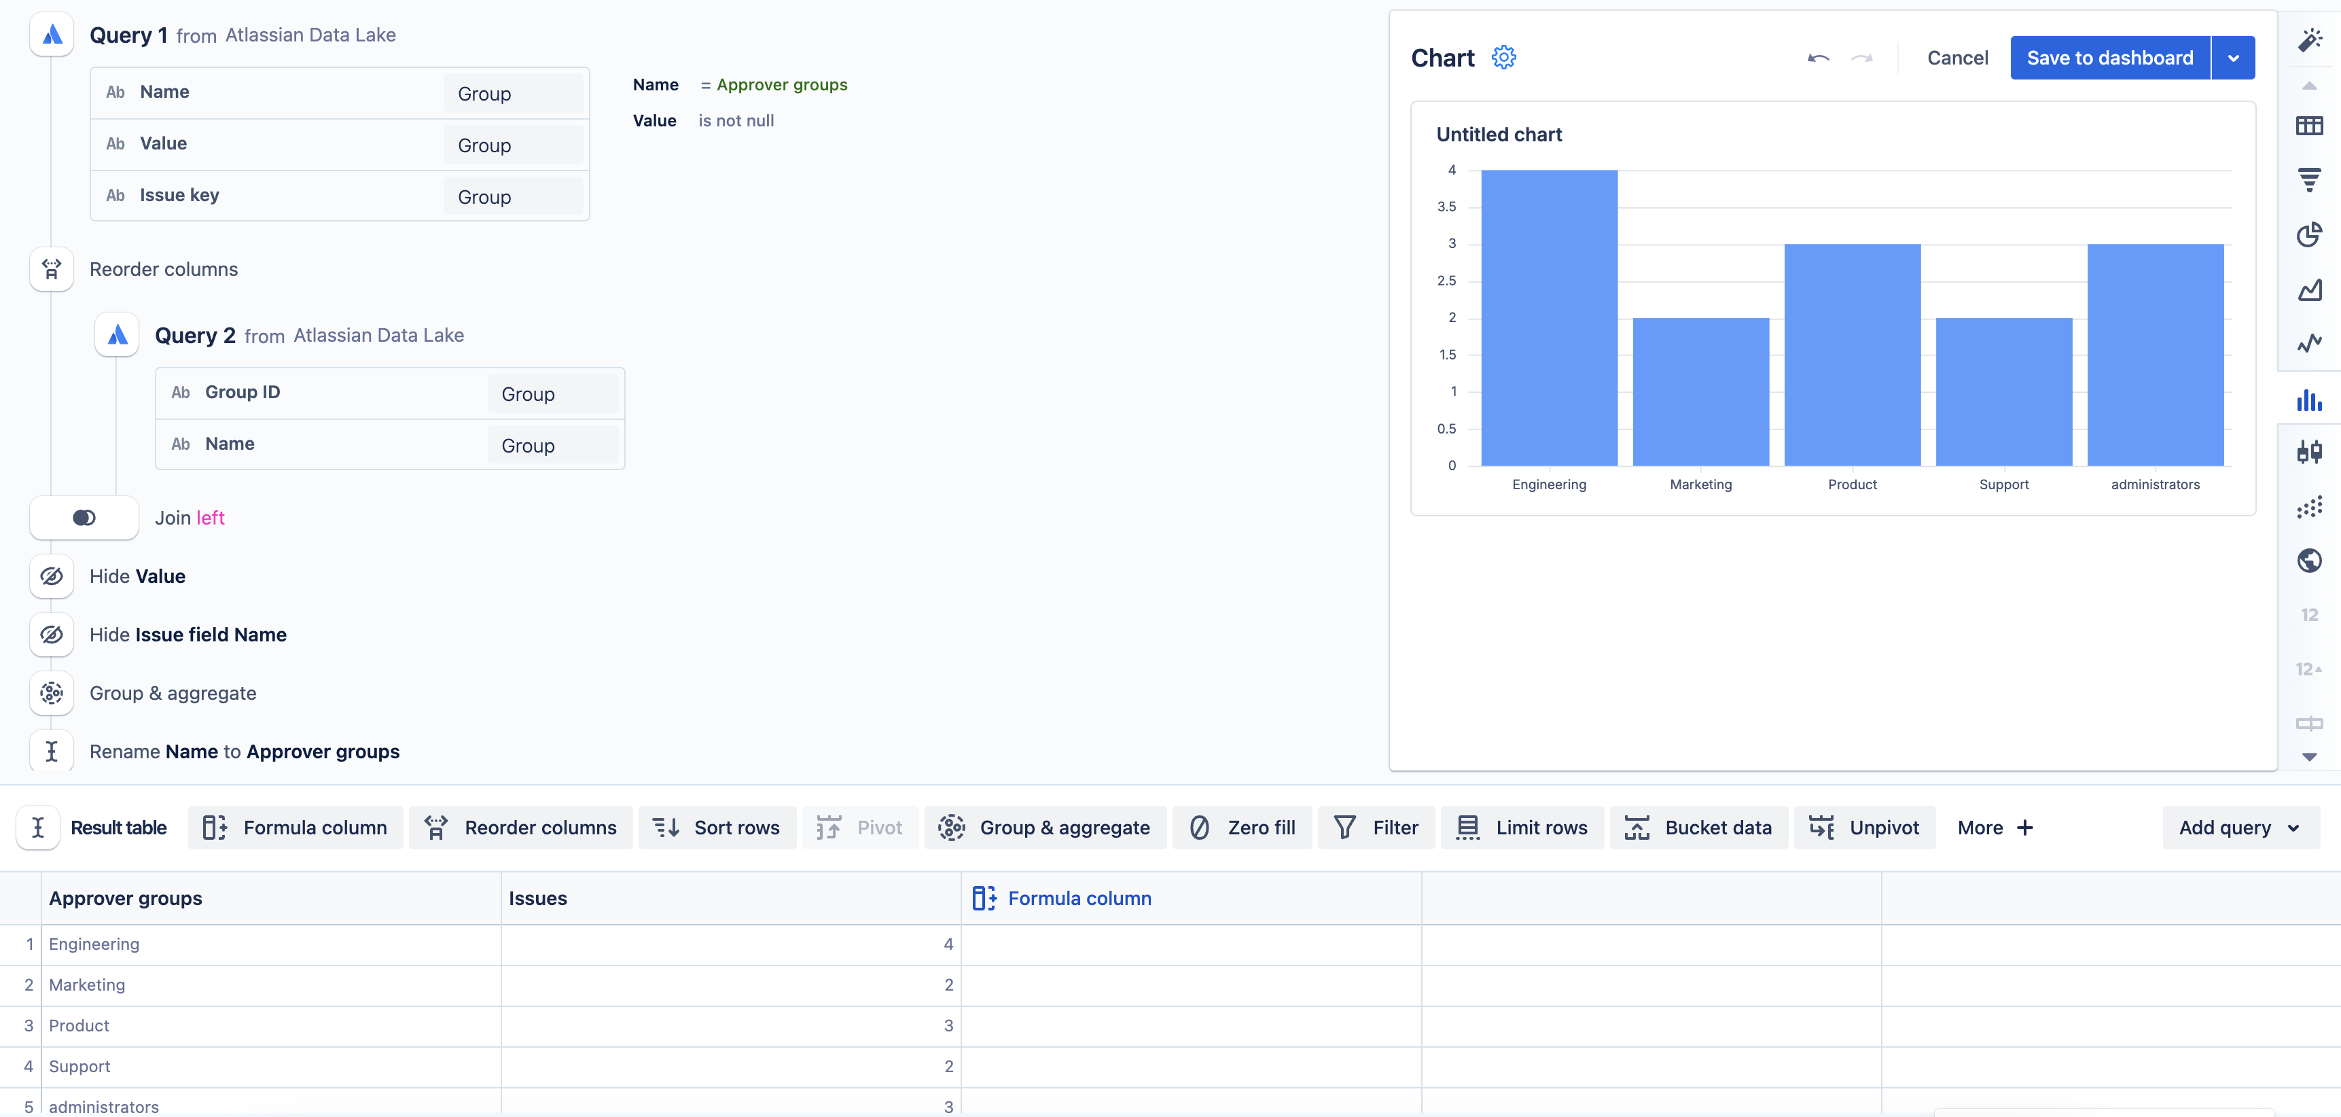Select the map globe chart icon
Image resolution: width=2341 pixels, height=1117 pixels.
2308,561
